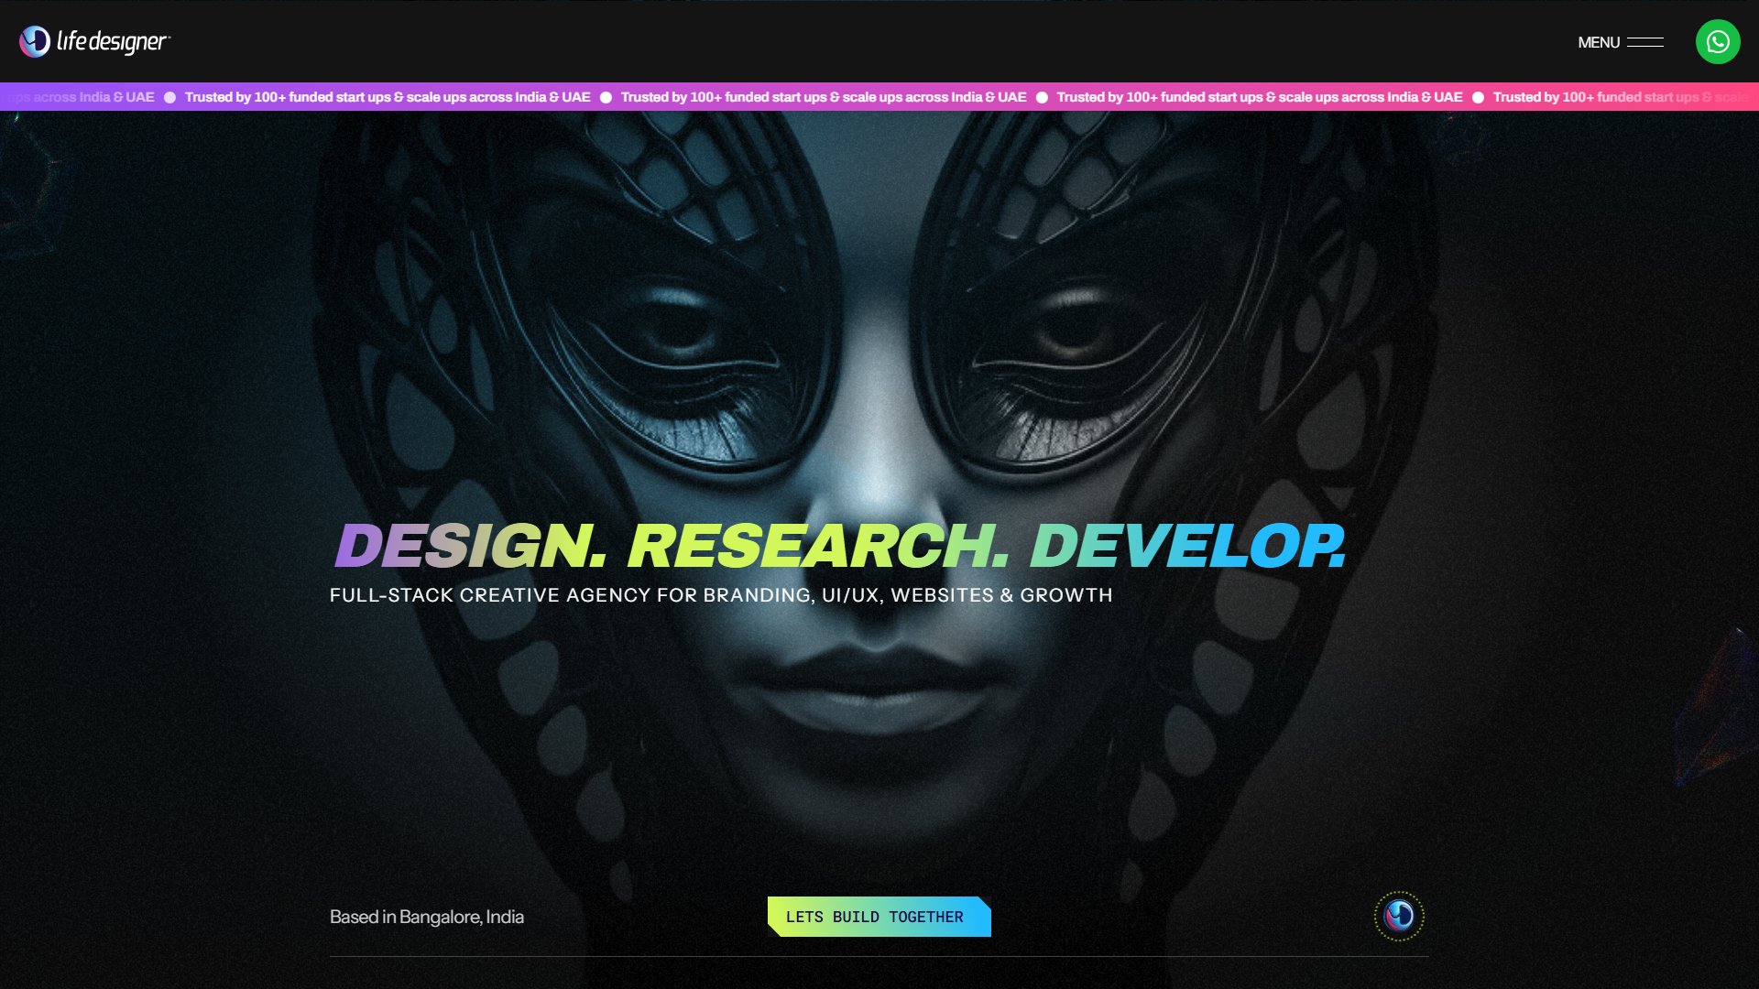Image resolution: width=1759 pixels, height=989 pixels.
Task: Click the full-stack creative agency subtitle
Action: click(721, 595)
